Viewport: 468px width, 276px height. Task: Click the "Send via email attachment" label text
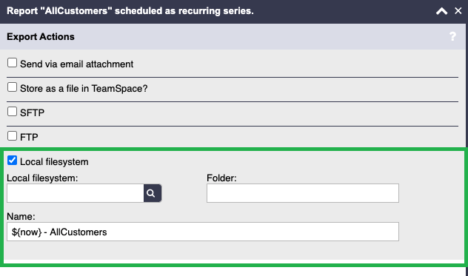(77, 64)
